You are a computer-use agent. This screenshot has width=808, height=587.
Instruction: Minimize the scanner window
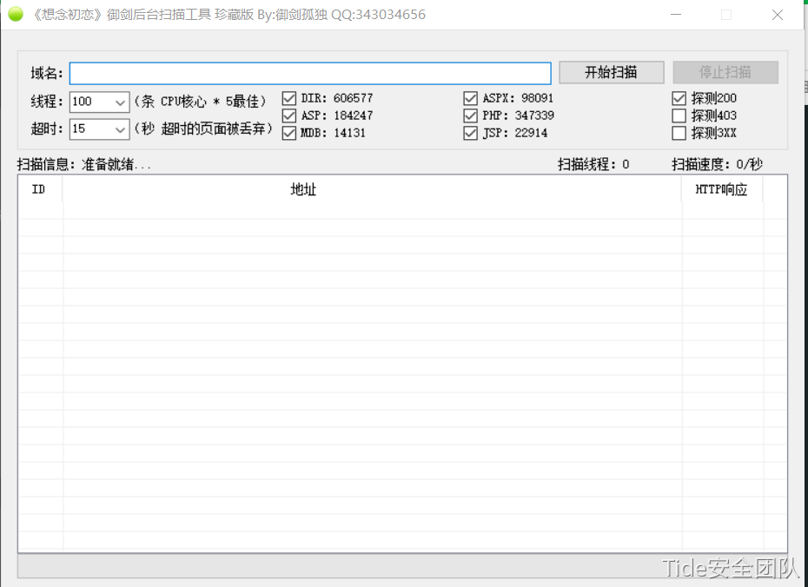[676, 15]
